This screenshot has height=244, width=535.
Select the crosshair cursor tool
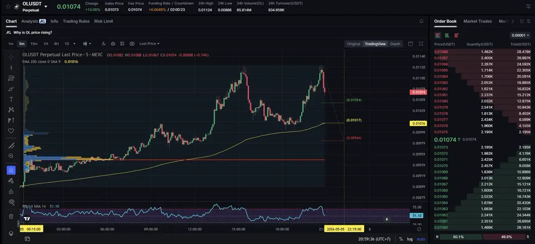(11, 57)
